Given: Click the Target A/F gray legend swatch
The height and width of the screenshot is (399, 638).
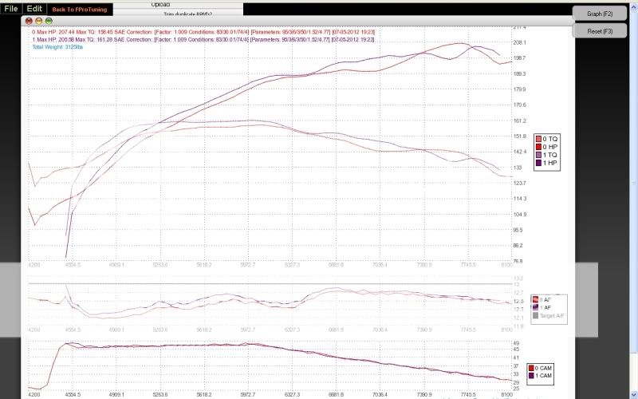Looking at the screenshot, I should 536,315.
